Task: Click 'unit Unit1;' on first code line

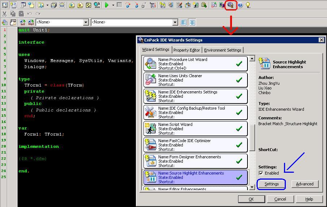Action: click(34, 30)
